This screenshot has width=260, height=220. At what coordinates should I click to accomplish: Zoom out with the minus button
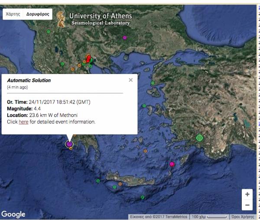247,205
